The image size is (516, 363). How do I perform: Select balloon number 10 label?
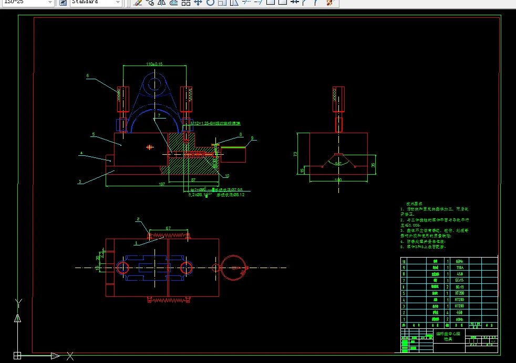[x=227, y=176]
